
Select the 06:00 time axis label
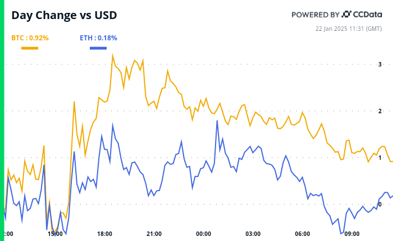(x=302, y=234)
